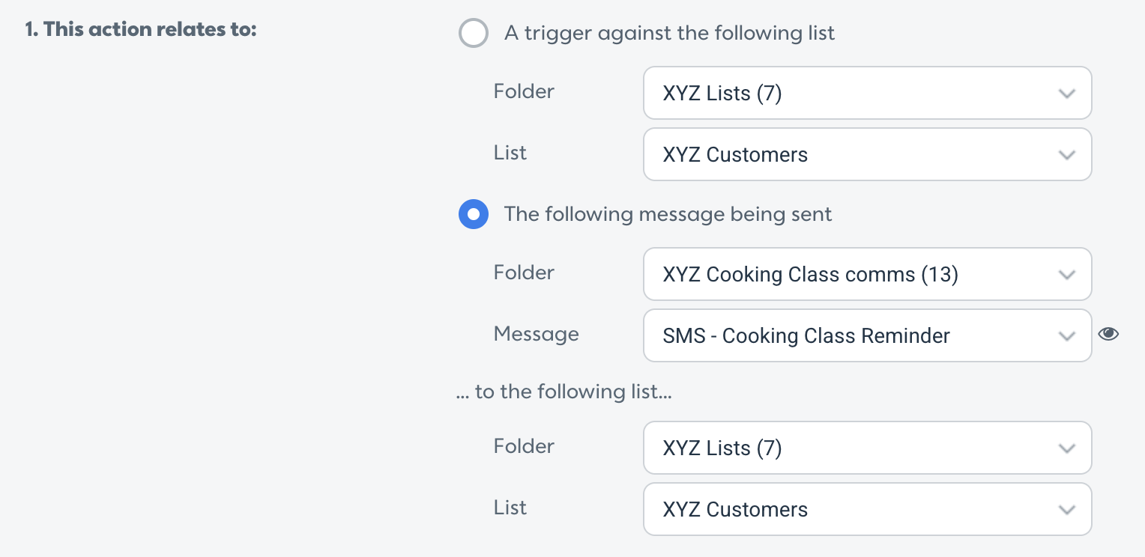1145x557 pixels.
Task: Click the '1. This action relates to:' heading
Action: click(x=141, y=31)
